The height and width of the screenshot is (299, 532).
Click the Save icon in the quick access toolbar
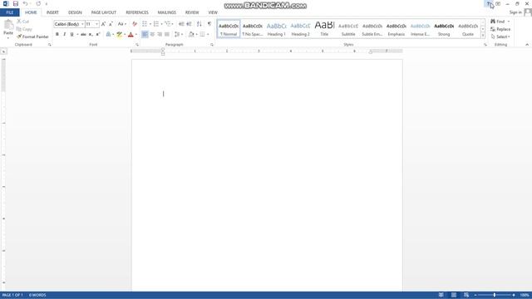[15, 3]
